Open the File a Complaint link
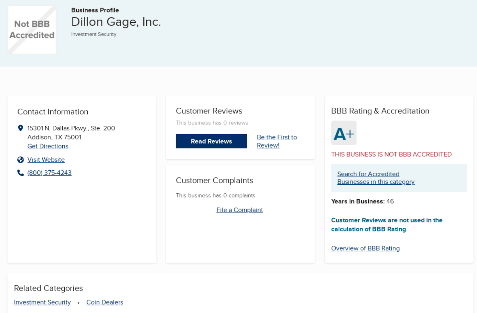 pos(240,210)
